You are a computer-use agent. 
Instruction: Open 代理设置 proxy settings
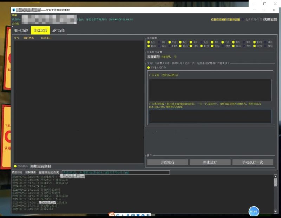click(270, 19)
